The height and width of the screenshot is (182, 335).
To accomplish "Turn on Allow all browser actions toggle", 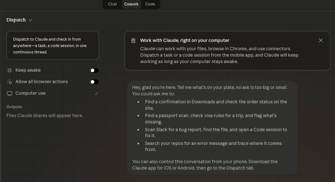I will coord(94,82).
